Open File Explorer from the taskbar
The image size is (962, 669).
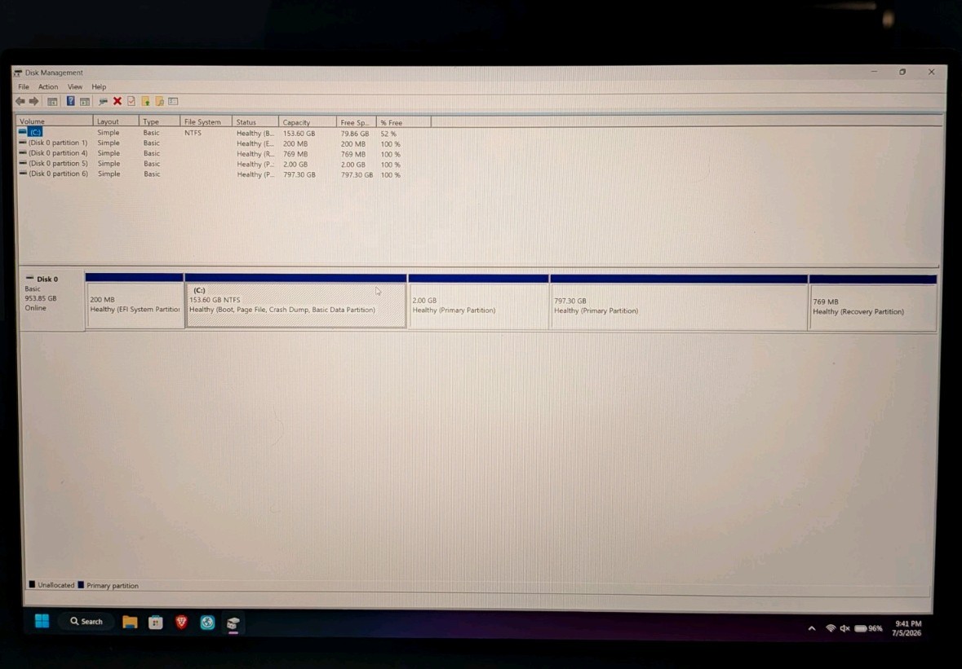click(x=130, y=623)
